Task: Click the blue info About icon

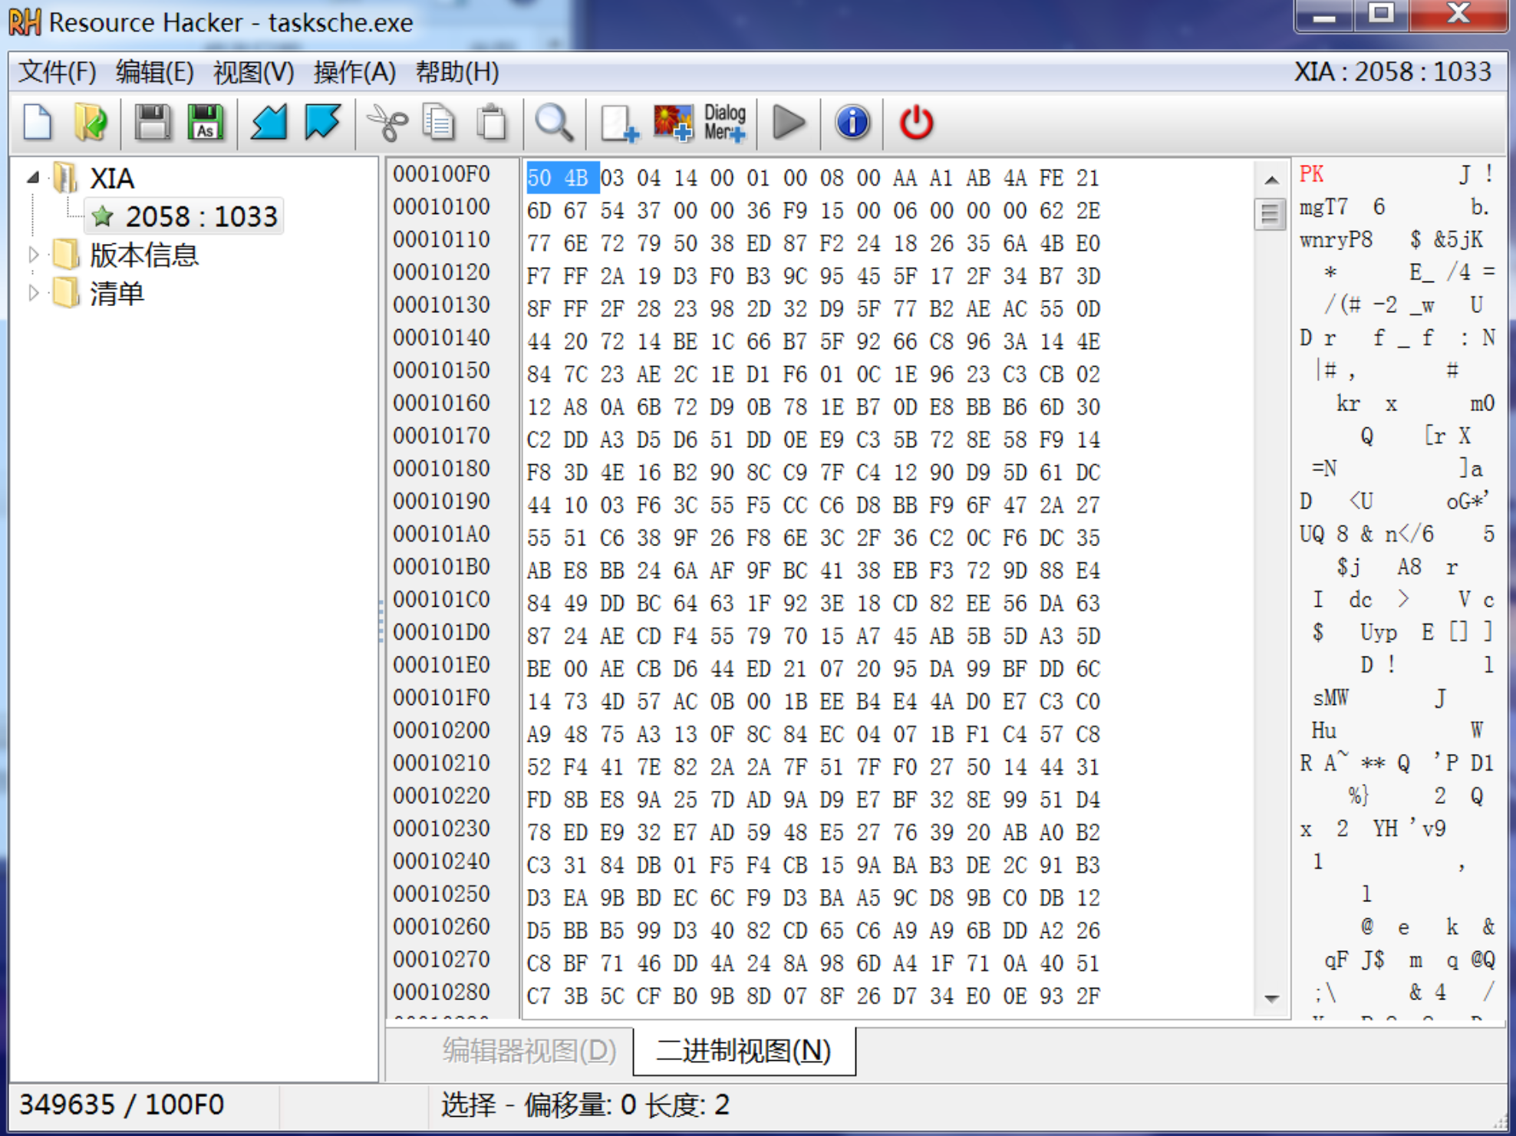Action: [852, 123]
